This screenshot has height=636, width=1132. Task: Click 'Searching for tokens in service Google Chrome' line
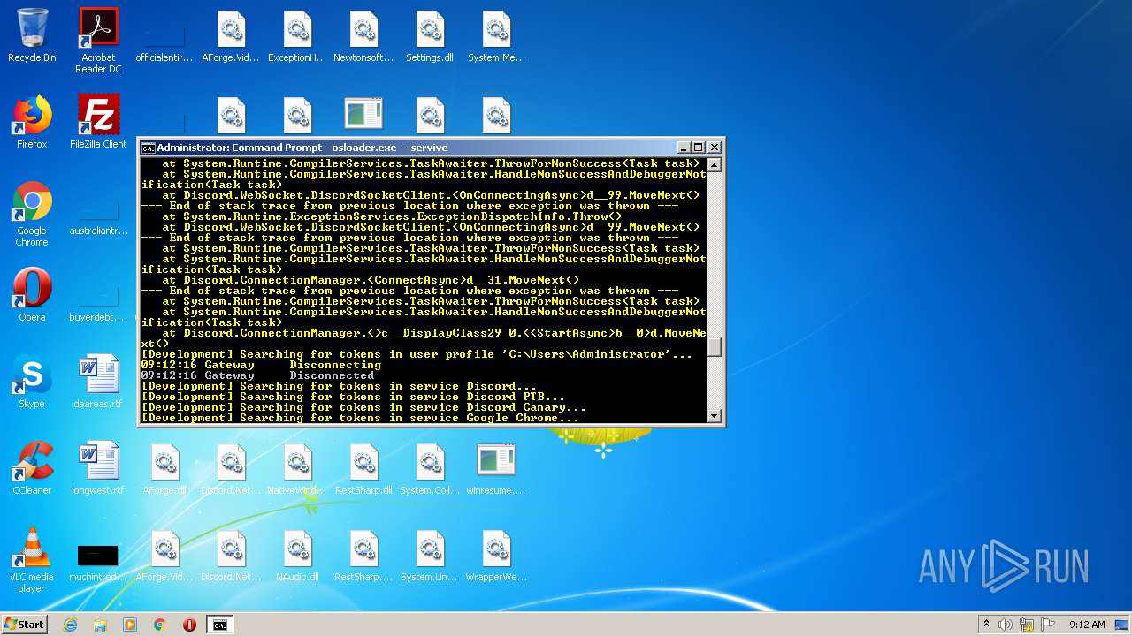coord(360,418)
